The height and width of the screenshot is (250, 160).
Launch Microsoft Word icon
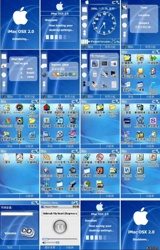pos(127,171)
